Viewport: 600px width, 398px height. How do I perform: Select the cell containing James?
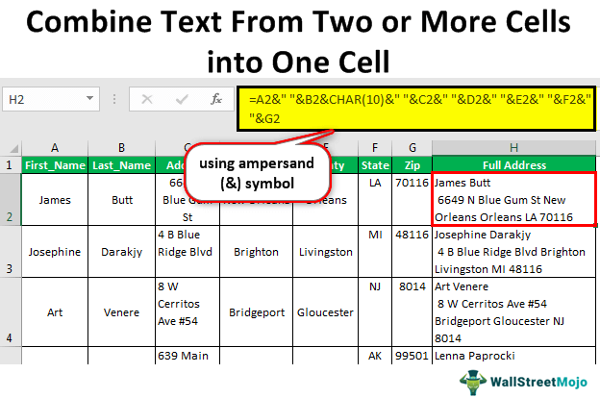click(55, 200)
